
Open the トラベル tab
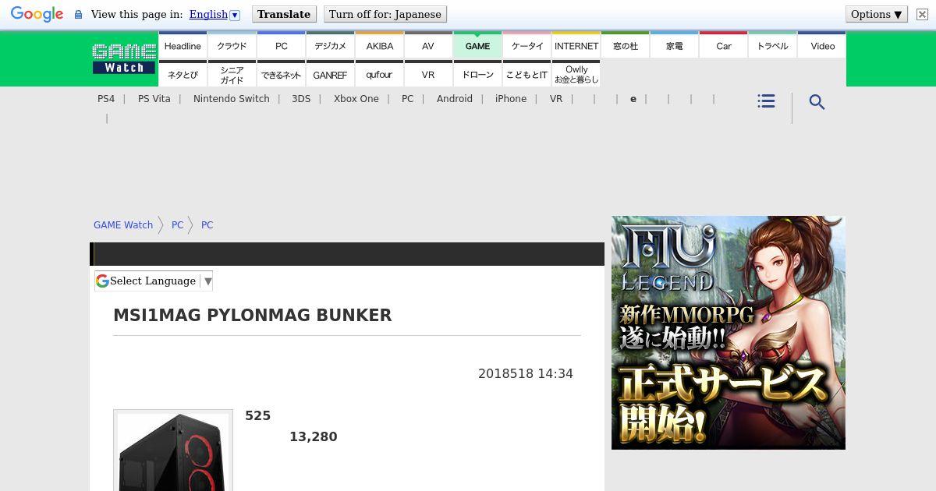click(772, 46)
